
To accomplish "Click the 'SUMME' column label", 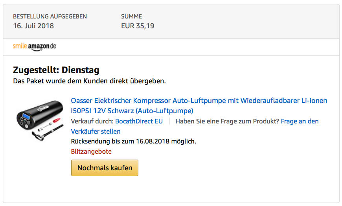I will point(132,17).
